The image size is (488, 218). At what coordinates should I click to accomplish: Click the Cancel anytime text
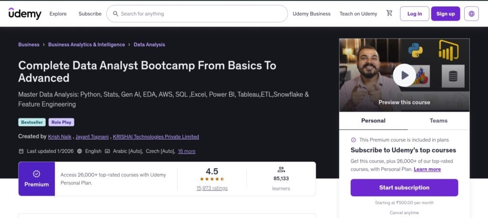(x=404, y=213)
